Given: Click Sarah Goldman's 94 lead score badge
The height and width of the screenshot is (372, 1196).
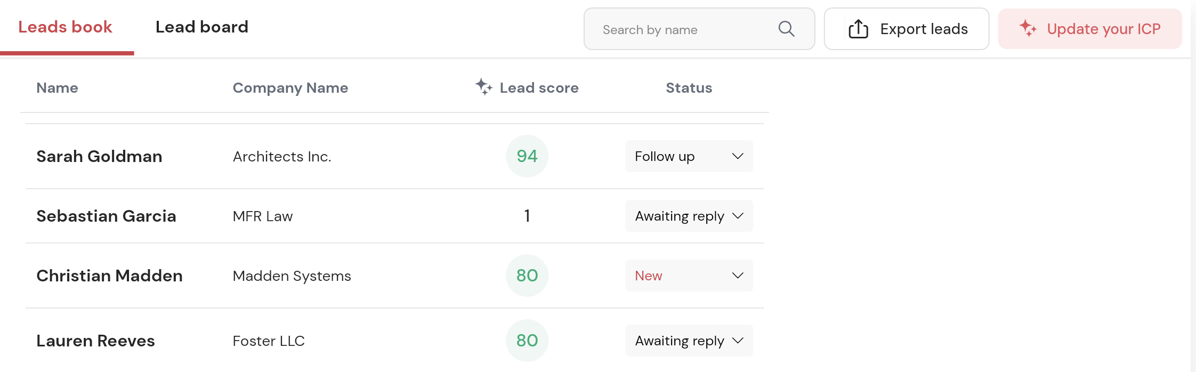Looking at the screenshot, I should (x=527, y=156).
